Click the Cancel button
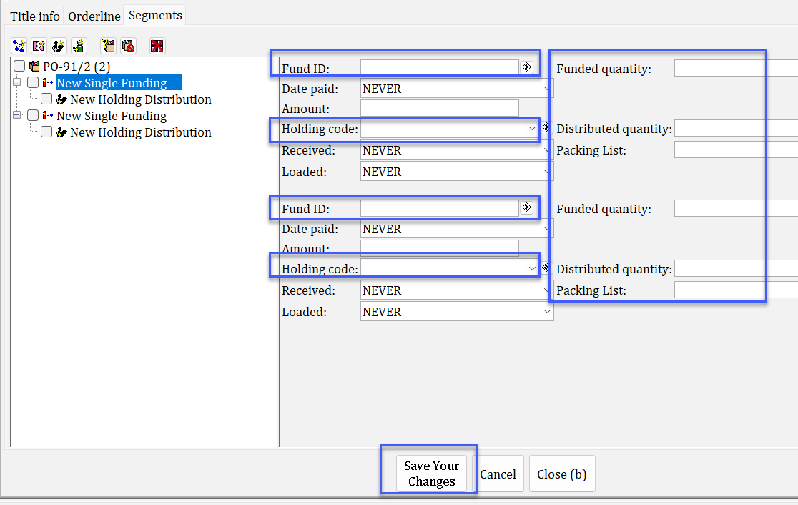Screen dimensions: 798x505 coord(498,474)
